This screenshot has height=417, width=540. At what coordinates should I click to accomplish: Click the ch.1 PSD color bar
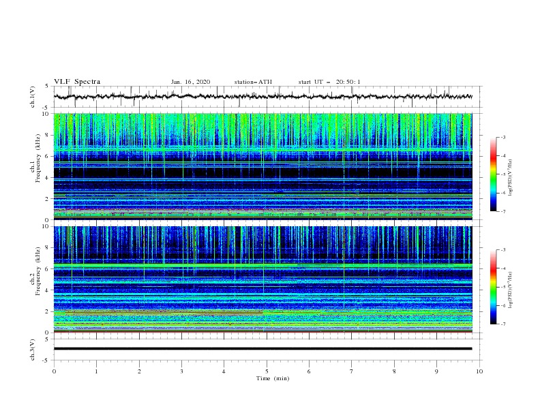(x=493, y=174)
